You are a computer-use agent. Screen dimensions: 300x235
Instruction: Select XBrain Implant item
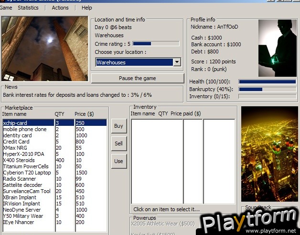(x=28, y=197)
